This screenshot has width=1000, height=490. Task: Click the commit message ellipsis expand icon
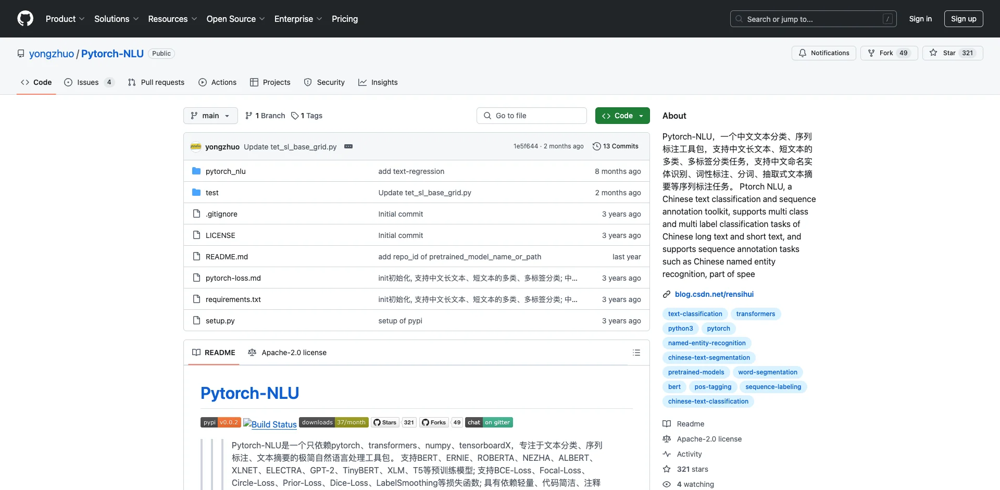click(348, 146)
